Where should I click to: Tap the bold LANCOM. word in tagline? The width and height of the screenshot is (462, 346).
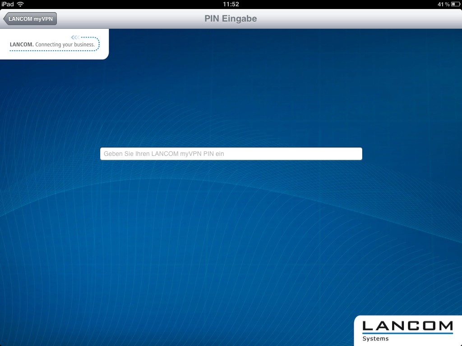click(22, 45)
